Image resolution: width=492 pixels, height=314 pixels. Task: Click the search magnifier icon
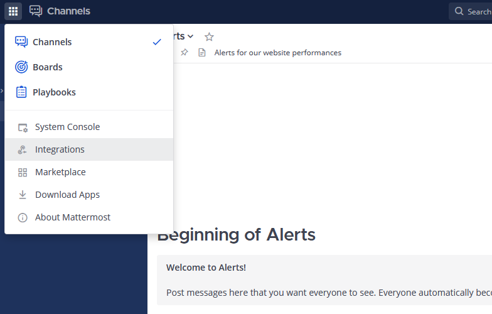click(x=459, y=11)
